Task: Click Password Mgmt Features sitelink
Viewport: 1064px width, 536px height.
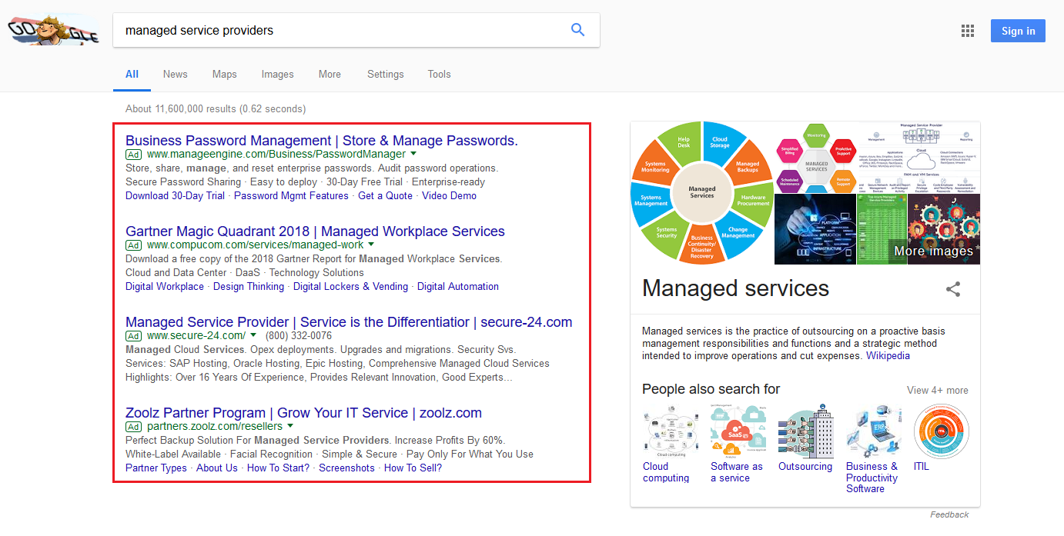Action: tap(291, 196)
